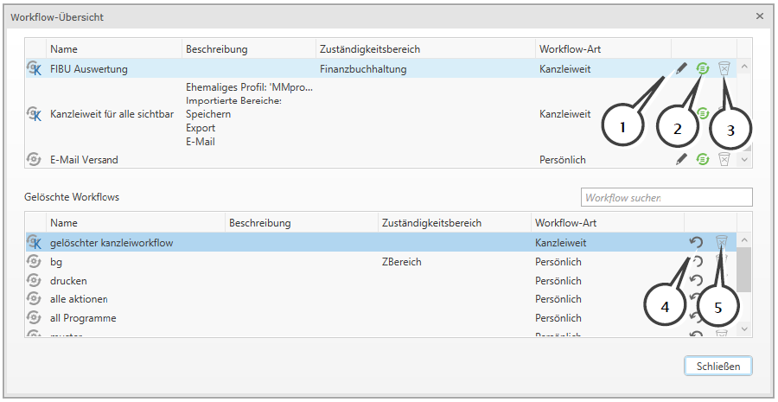Click the green icon in FIBU Auswertung row
Image resolution: width=778 pixels, height=402 pixels.
tap(703, 68)
